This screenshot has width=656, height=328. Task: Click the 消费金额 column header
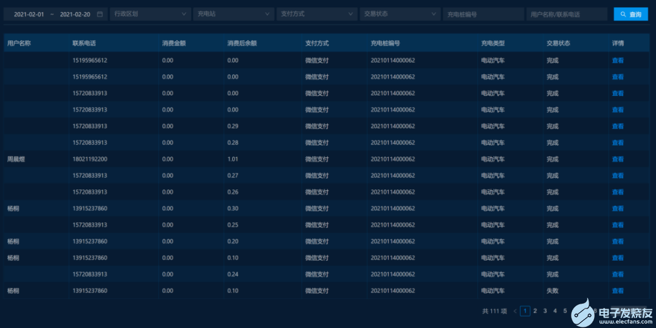(174, 44)
